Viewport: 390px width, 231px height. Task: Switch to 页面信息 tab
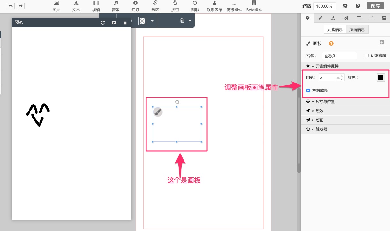[x=357, y=30]
